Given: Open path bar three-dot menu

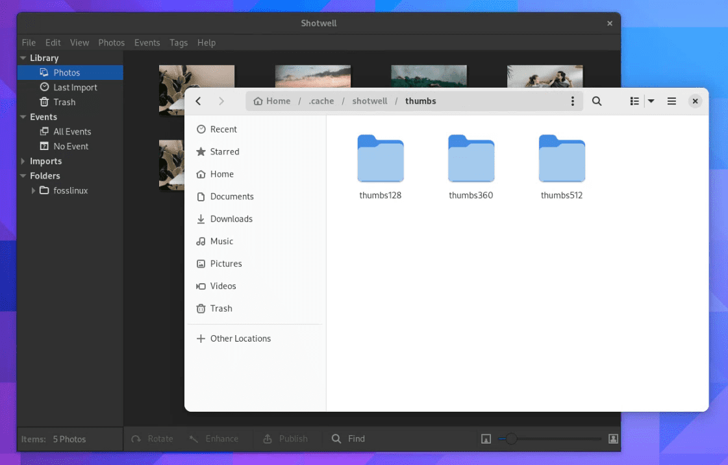Looking at the screenshot, I should click(573, 101).
